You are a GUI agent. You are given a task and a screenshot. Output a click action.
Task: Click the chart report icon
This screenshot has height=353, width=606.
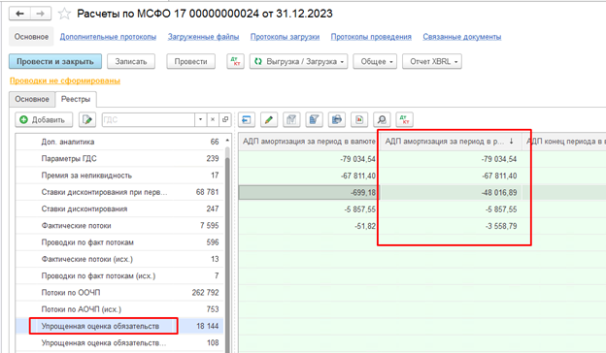pyautogui.click(x=359, y=120)
